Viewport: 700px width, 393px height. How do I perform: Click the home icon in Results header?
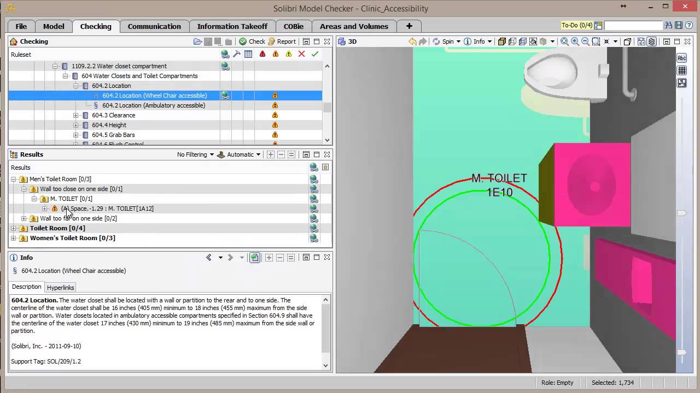[x=325, y=168]
